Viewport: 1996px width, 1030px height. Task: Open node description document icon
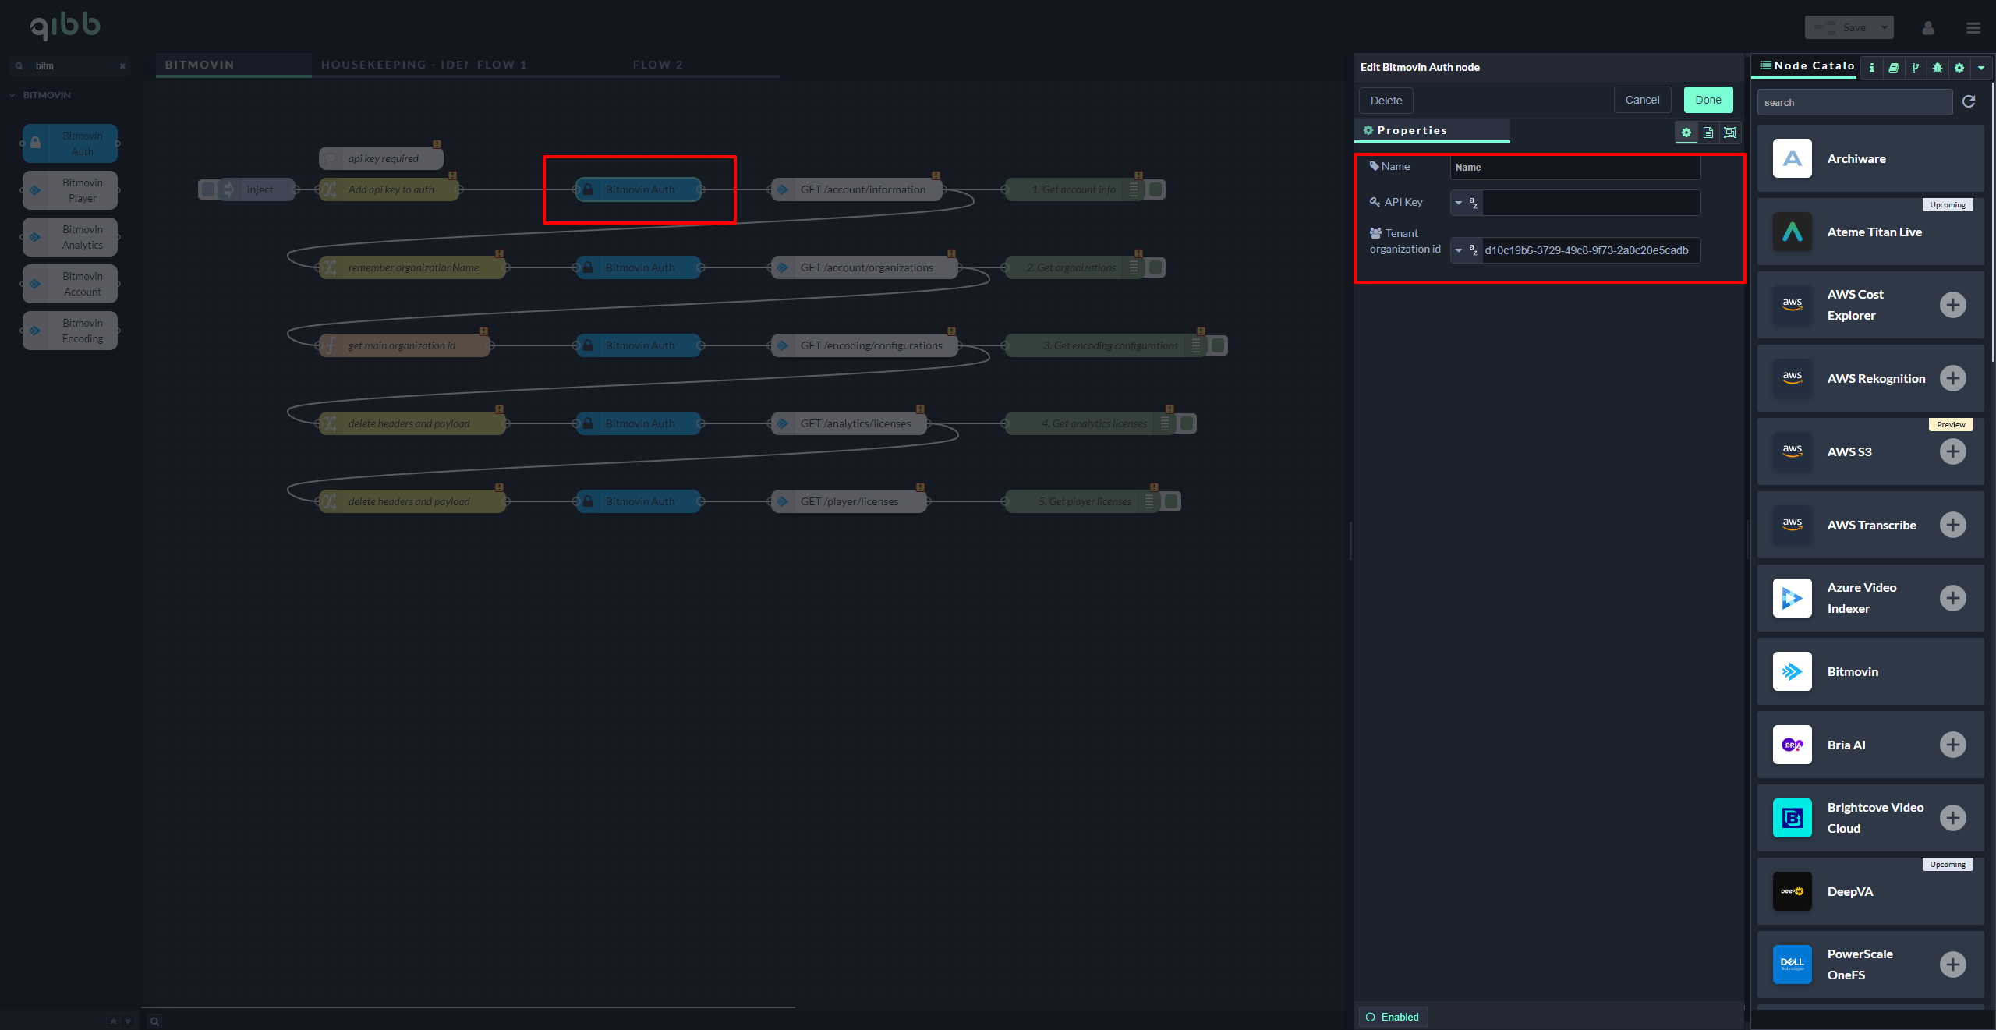click(1708, 133)
